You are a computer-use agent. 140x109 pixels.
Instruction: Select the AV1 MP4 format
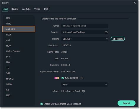[19, 29]
